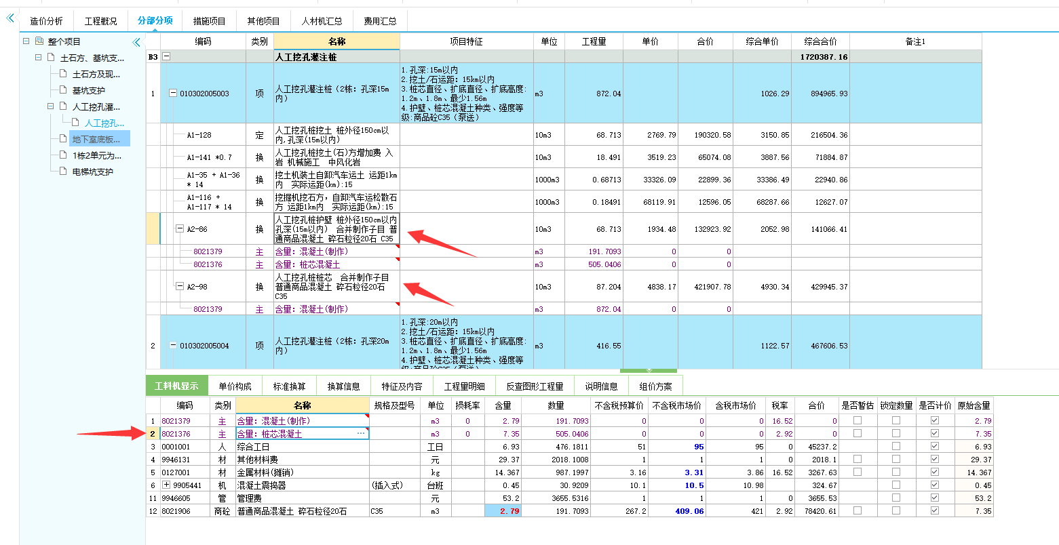
Task: Open the 标准换算 bottom tab
Action: pyautogui.click(x=290, y=386)
